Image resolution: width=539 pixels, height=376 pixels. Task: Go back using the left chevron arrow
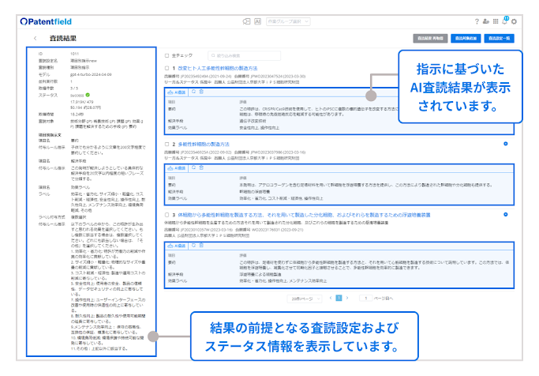(x=35, y=38)
